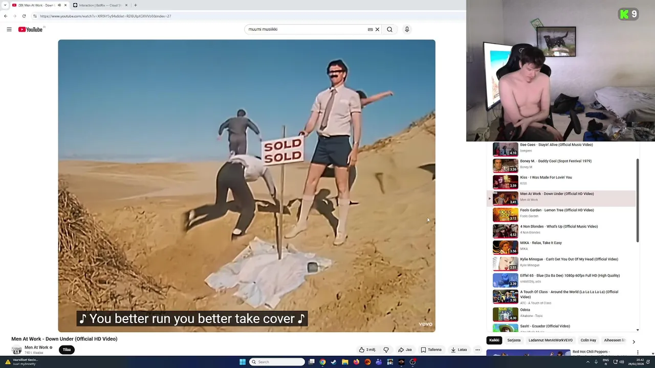Open more actions three-dot menu under video
Viewport: 655px width, 368px height.
pos(477,350)
